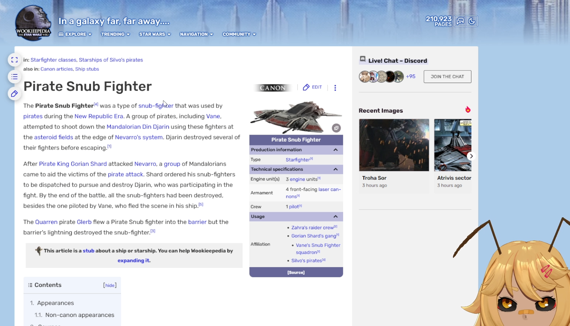The width and height of the screenshot is (570, 326).
Task: Open the floating table of contents icon
Action: tap(14, 77)
